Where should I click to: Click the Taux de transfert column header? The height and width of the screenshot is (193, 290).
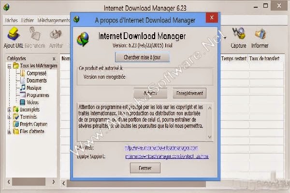point(264,58)
